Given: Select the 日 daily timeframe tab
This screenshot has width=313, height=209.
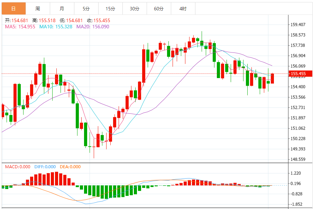Looking at the screenshot, I should (x=13, y=9).
